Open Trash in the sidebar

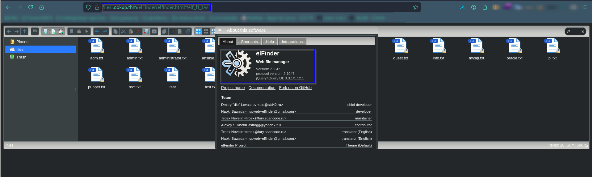(x=41, y=57)
